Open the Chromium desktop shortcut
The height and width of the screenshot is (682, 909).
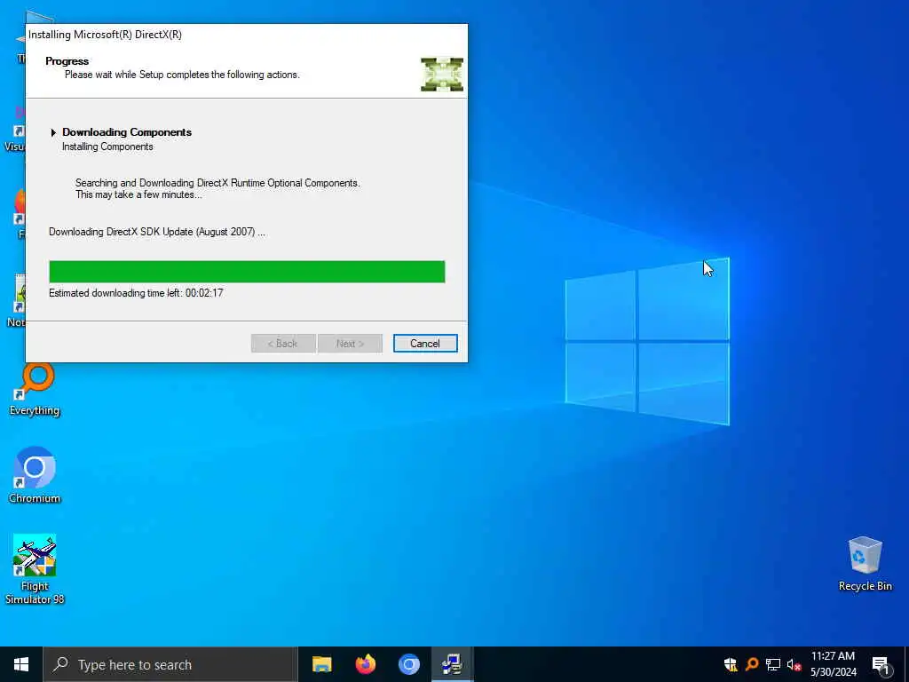coord(35,476)
